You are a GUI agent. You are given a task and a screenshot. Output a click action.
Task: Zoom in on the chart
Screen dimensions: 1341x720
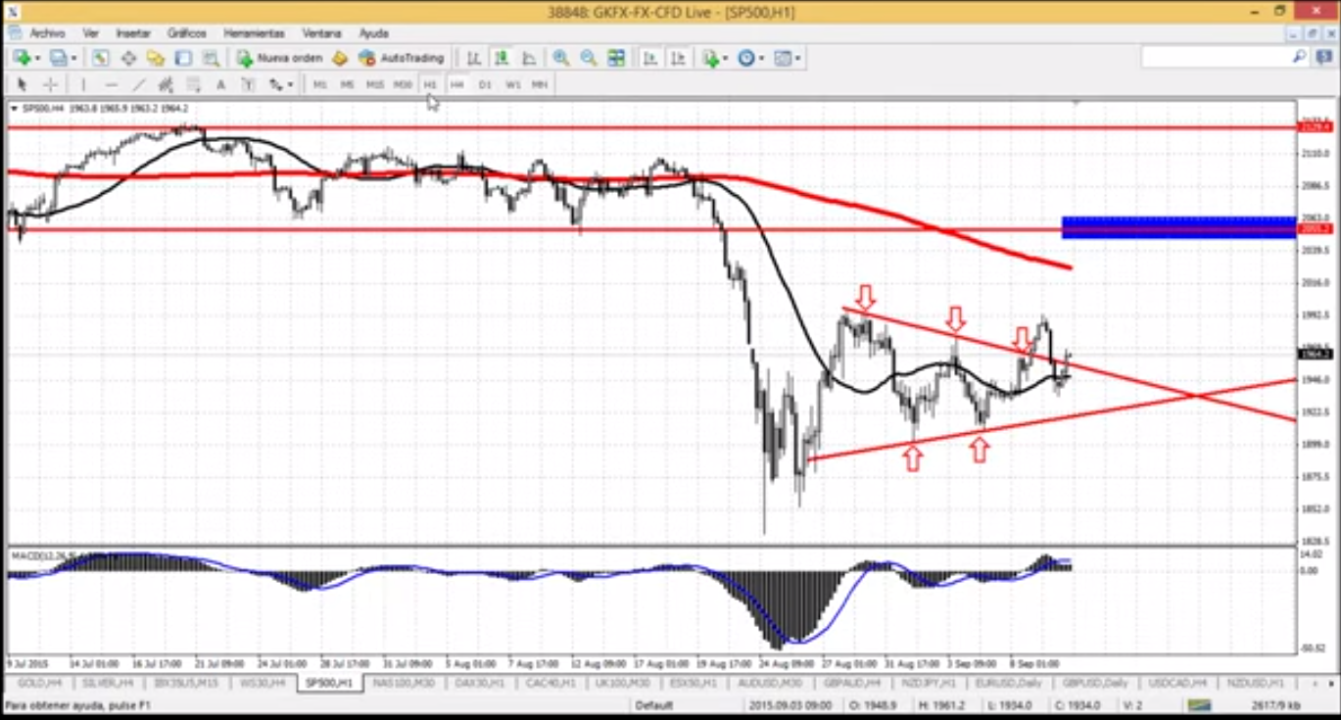(560, 58)
